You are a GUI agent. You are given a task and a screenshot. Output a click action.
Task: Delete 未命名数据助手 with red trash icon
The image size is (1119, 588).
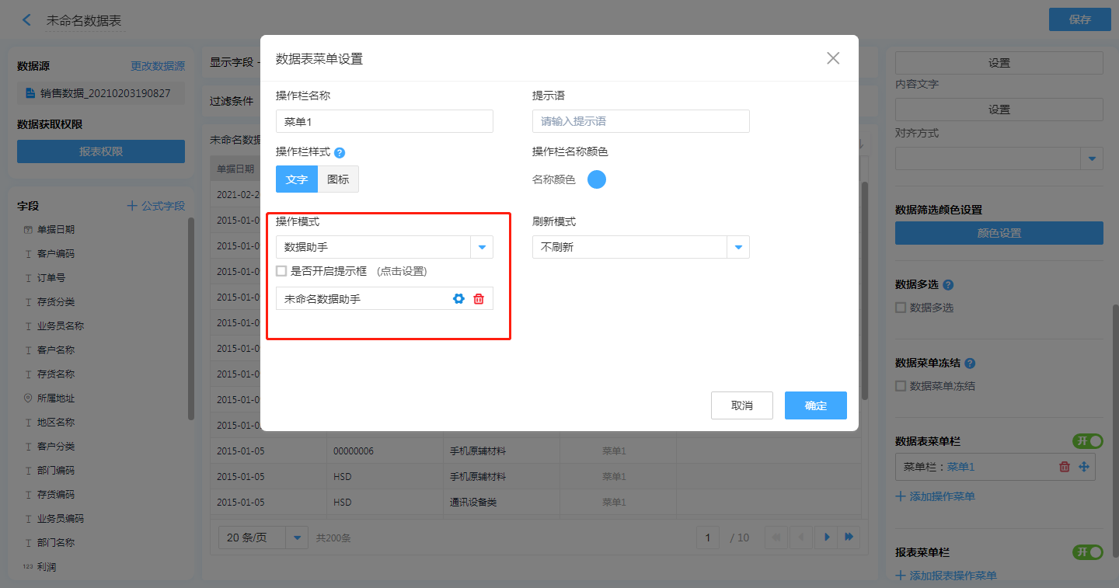479,299
